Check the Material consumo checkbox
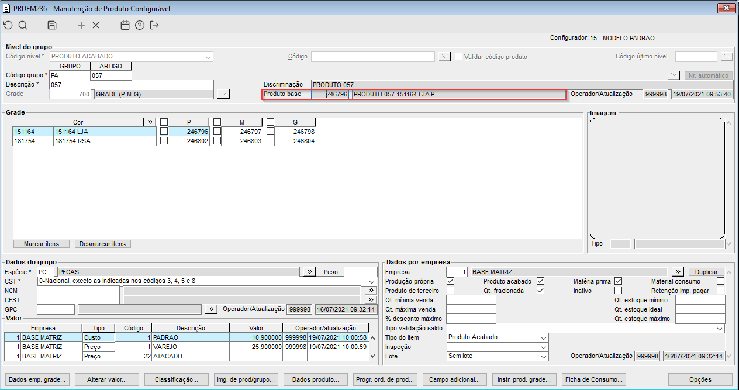Image resolution: width=739 pixels, height=390 pixels. tap(720, 281)
